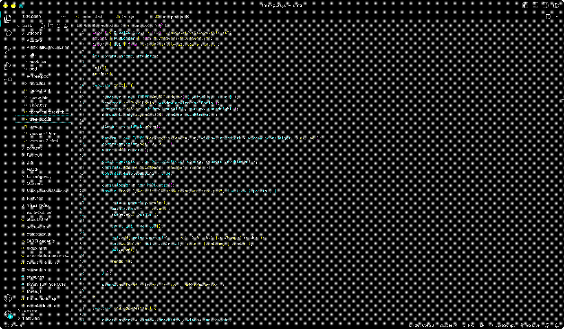Switch to the index.html tab
This screenshot has height=329, width=564.
pyautogui.click(x=91, y=17)
